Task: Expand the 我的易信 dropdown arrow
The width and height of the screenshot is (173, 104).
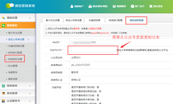Action: tap(30, 86)
